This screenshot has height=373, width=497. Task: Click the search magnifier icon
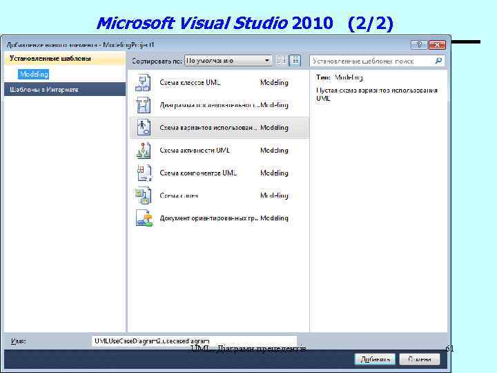coord(438,61)
